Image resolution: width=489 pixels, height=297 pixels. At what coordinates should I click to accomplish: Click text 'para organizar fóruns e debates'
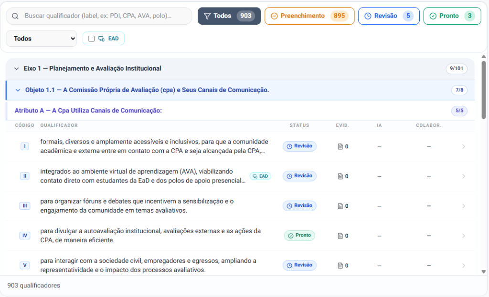click(85, 202)
